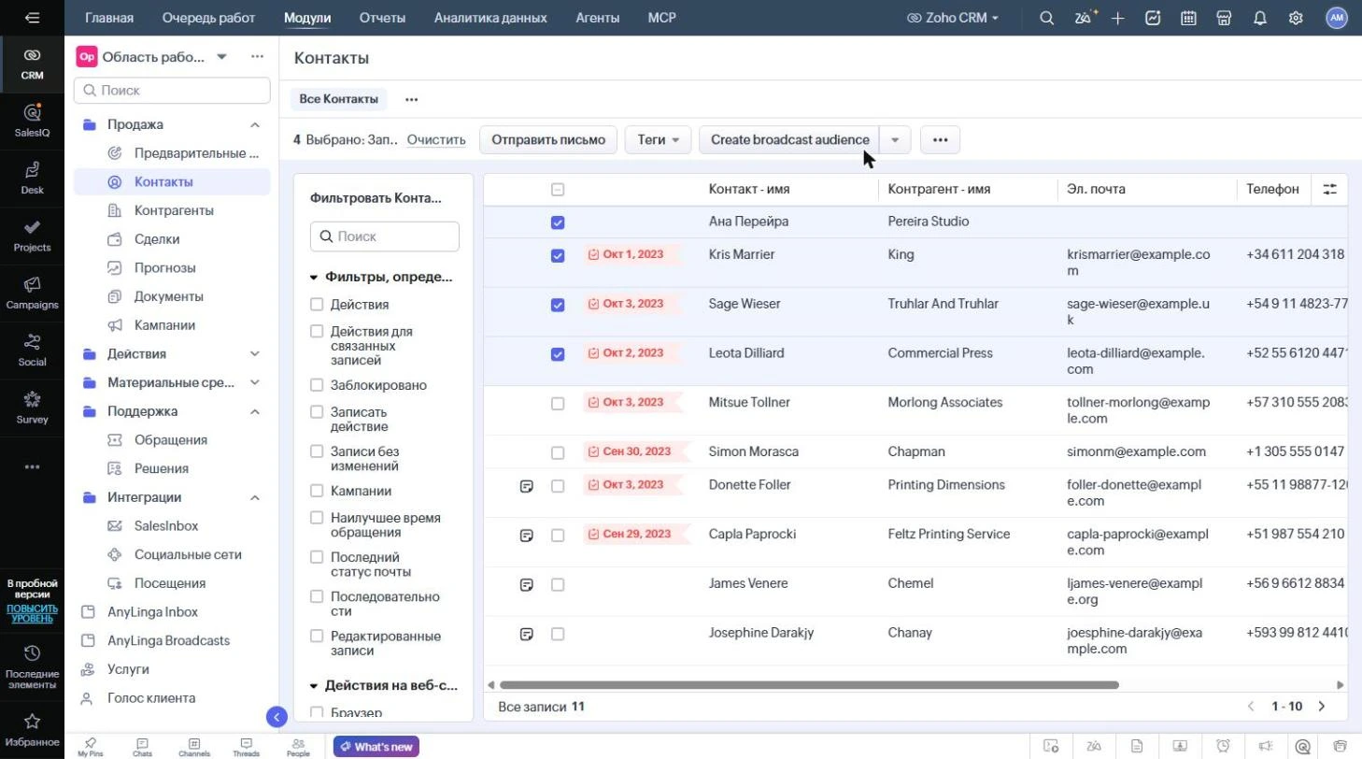Open the Очередь работ tab
This screenshot has height=759, width=1362.
coord(208,18)
